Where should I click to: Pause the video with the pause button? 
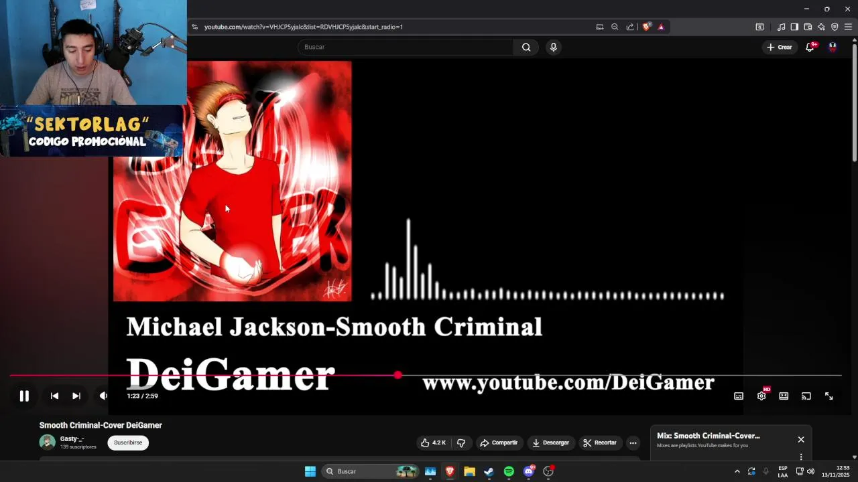pyautogui.click(x=24, y=396)
